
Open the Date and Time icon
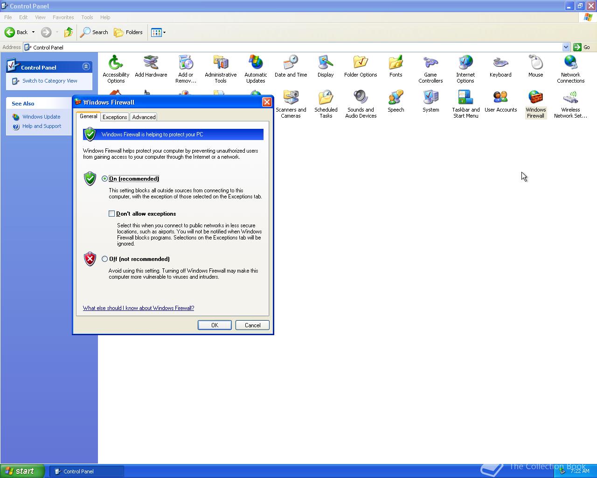tap(291, 66)
